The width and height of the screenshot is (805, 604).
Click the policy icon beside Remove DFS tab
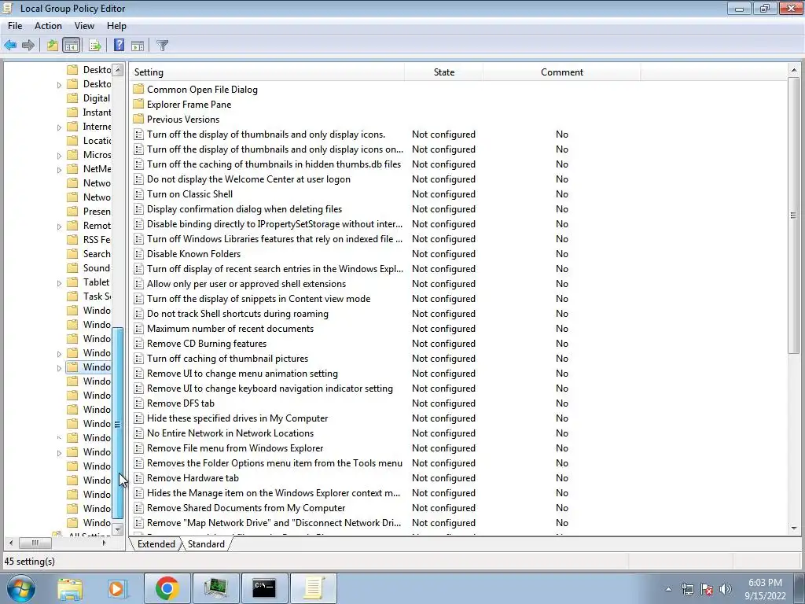(138, 403)
